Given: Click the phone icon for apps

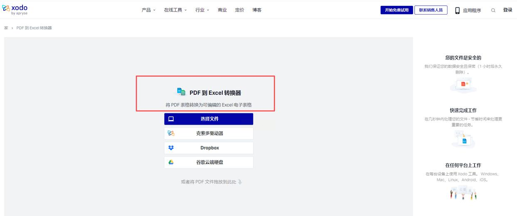Looking at the screenshot, I should 457,10.
